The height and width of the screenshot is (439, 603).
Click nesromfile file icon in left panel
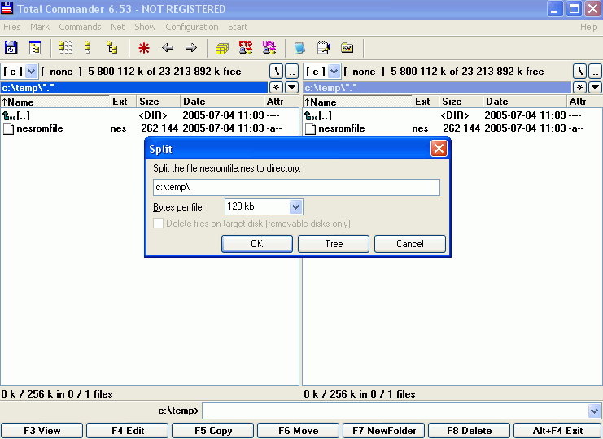8,128
